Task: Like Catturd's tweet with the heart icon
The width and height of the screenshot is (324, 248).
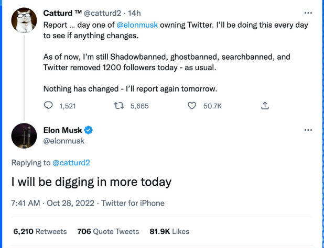Action: pos(192,106)
